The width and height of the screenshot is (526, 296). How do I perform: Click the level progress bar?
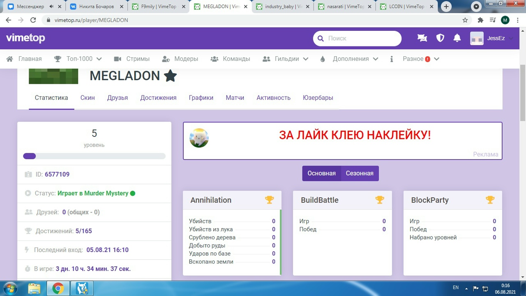pos(94,156)
